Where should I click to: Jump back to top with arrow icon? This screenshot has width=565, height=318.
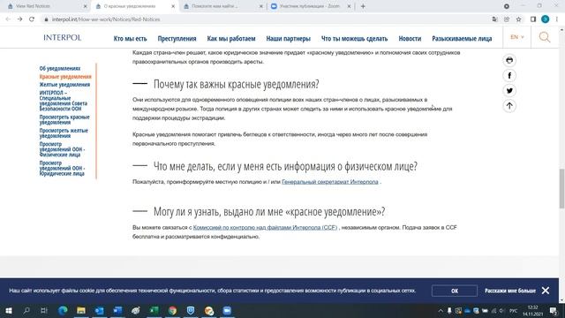coord(509,106)
